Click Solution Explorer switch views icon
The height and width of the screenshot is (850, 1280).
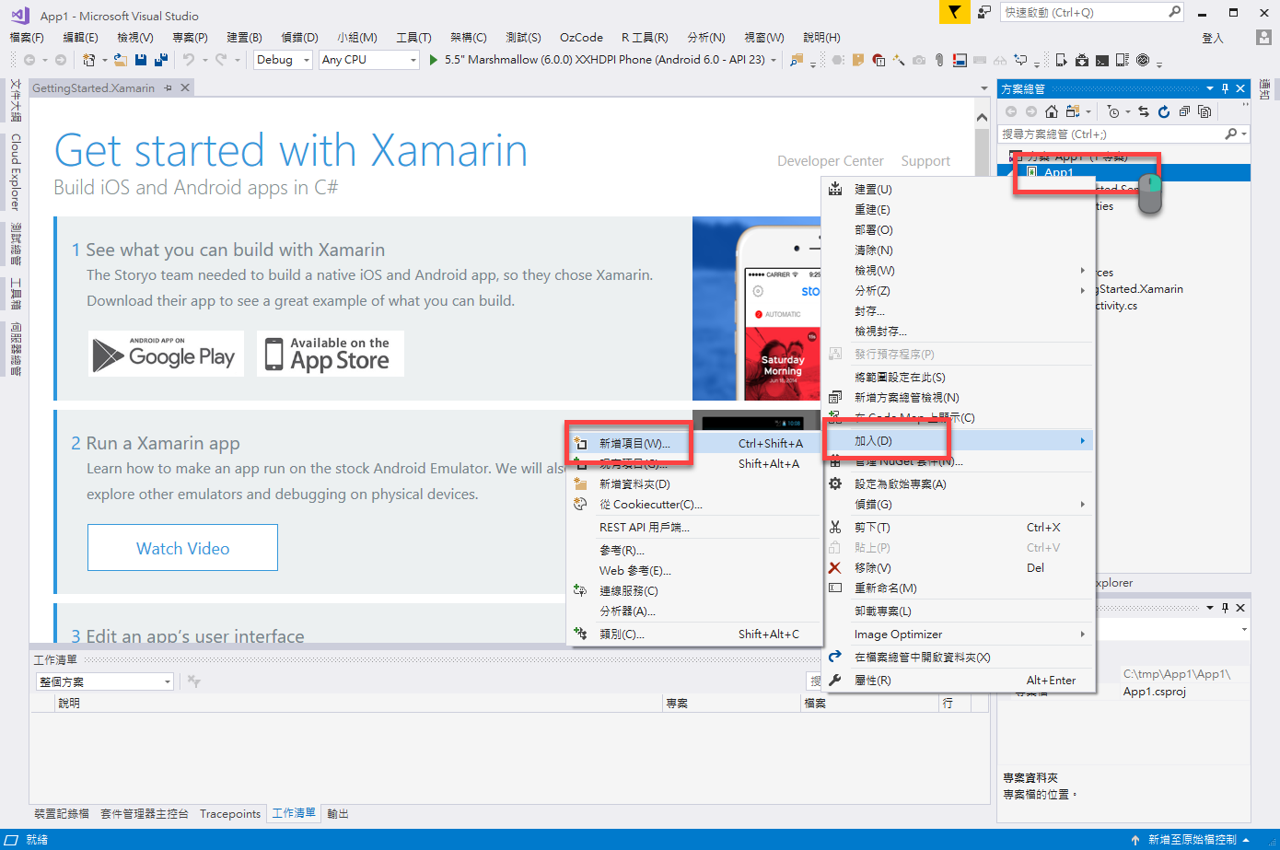1073,111
